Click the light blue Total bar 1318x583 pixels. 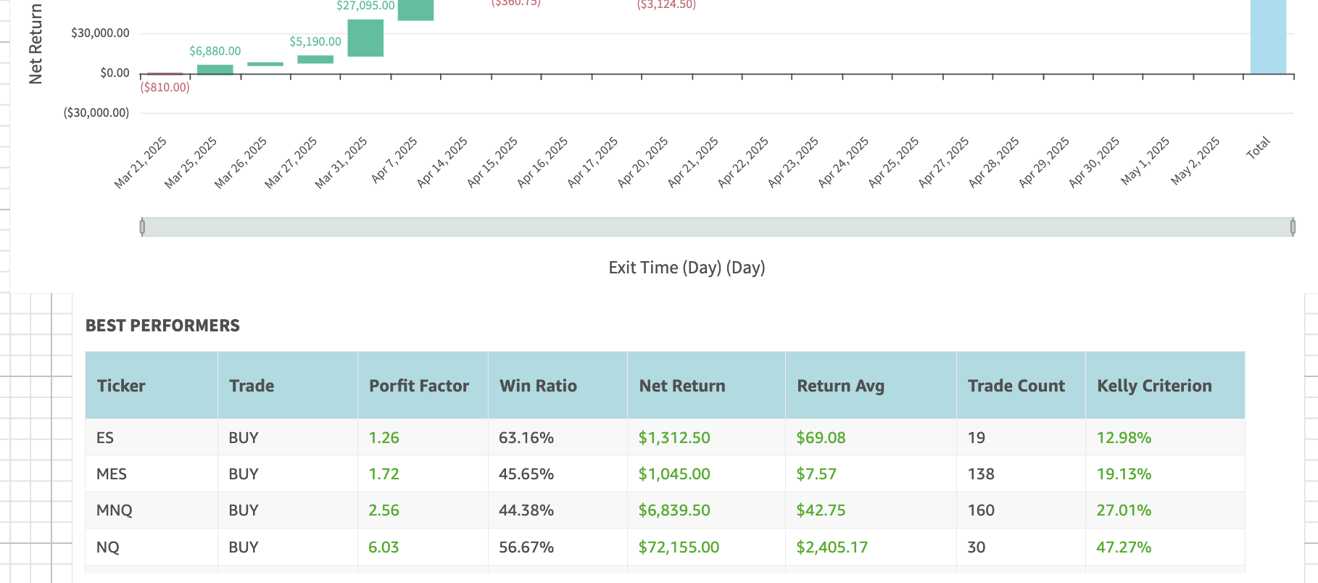pos(1268,36)
